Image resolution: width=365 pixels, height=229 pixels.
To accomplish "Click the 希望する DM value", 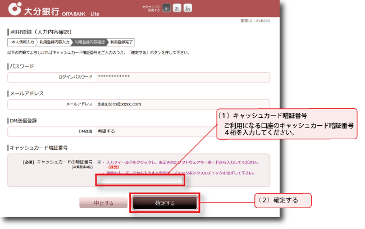I will (x=106, y=131).
